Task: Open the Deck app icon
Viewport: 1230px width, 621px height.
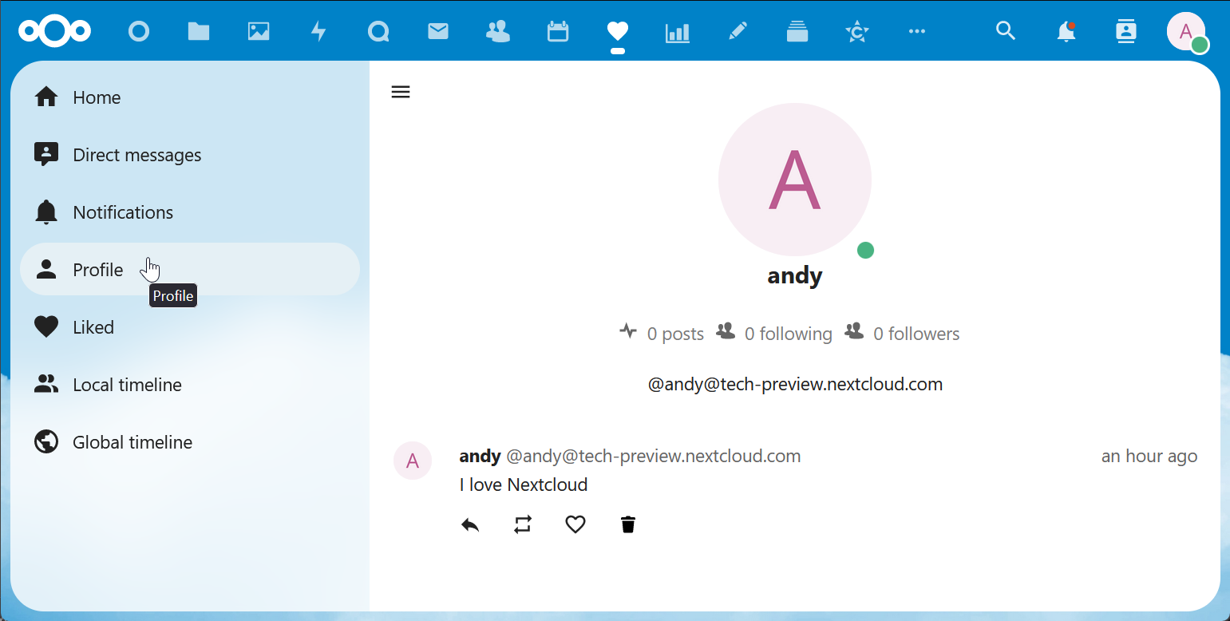Action: click(797, 31)
